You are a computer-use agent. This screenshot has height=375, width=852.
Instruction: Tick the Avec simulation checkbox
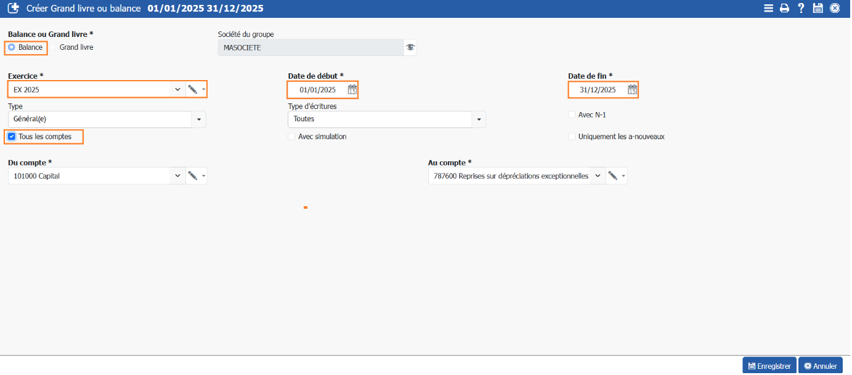291,137
